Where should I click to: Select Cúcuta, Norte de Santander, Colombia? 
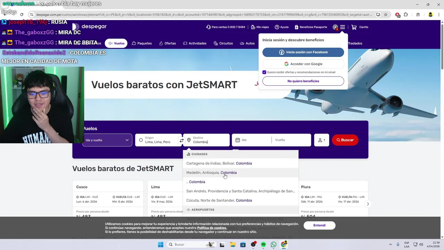[x=240, y=200]
